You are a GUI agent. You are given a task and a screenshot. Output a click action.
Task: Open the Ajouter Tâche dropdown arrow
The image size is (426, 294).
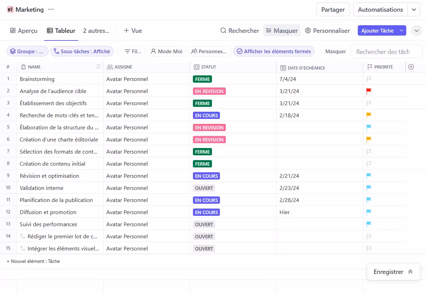[401, 31]
